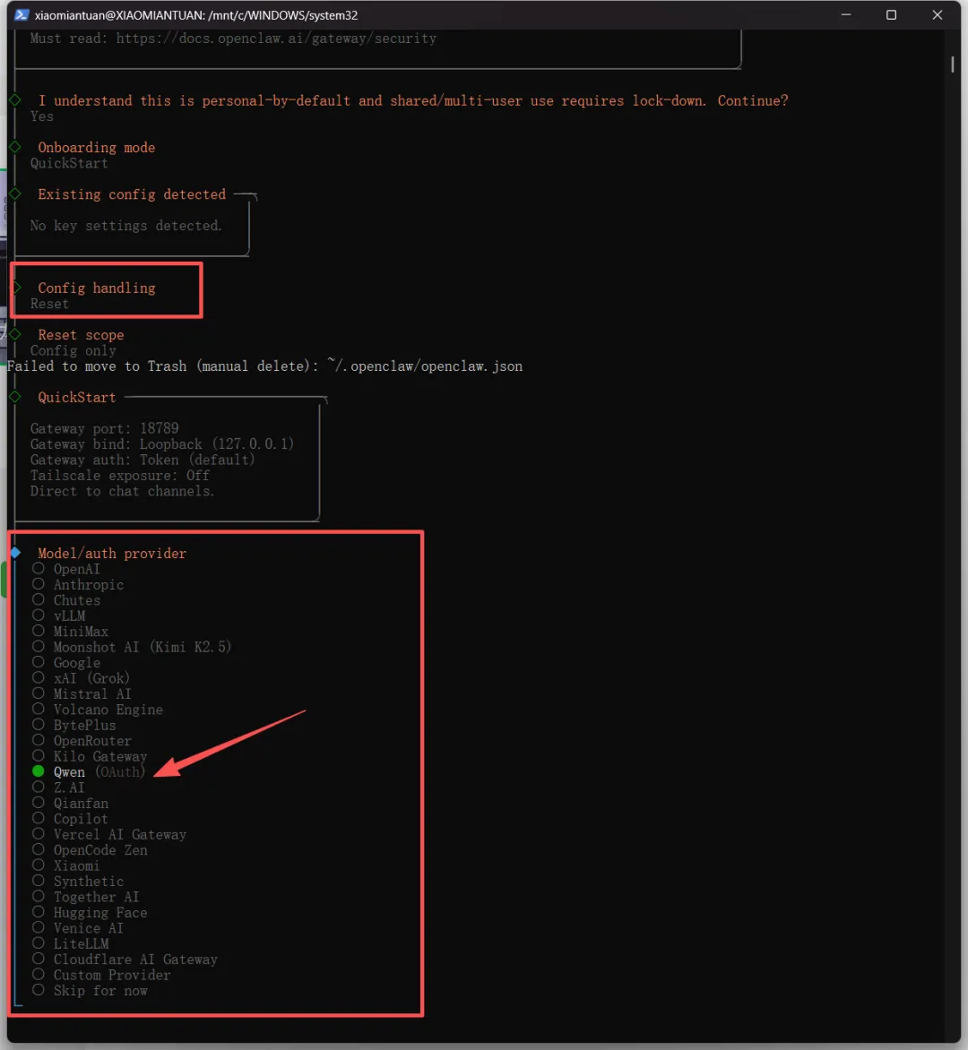The height and width of the screenshot is (1050, 968).
Task: Click the 'Config only' reset scope value
Action: coord(73,350)
